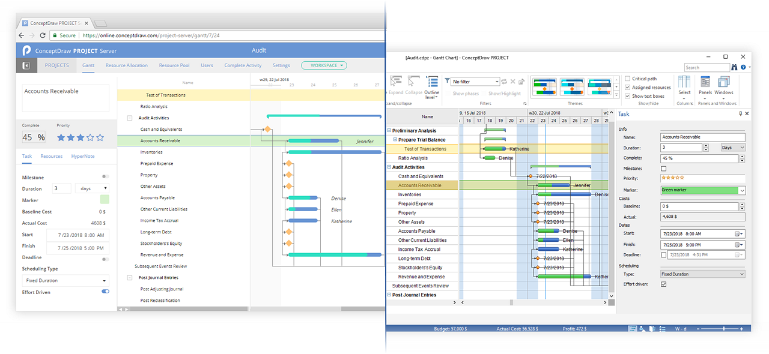Click the binoculars search icon
This screenshot has width=769, height=354.
click(x=734, y=67)
